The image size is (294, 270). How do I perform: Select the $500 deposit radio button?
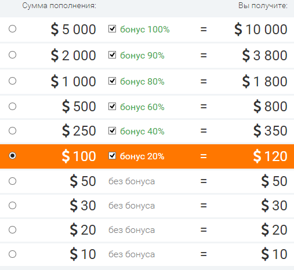point(12,106)
